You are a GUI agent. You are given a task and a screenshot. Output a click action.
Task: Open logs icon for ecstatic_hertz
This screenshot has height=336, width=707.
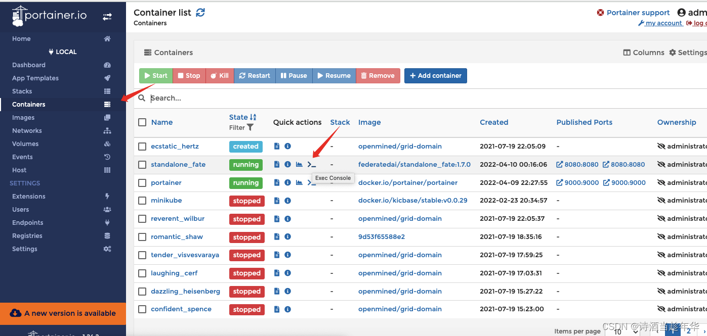[x=277, y=147]
